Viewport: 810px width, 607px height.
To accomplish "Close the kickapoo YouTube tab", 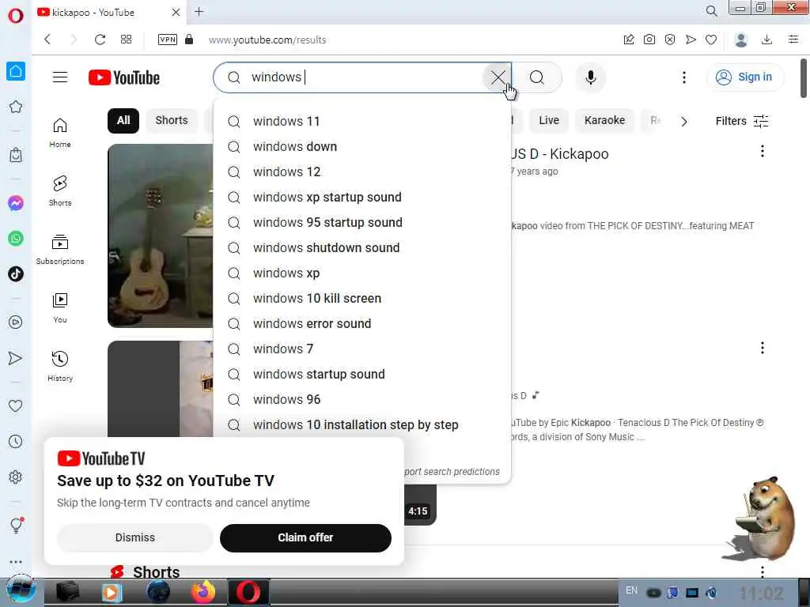I will tap(176, 12).
